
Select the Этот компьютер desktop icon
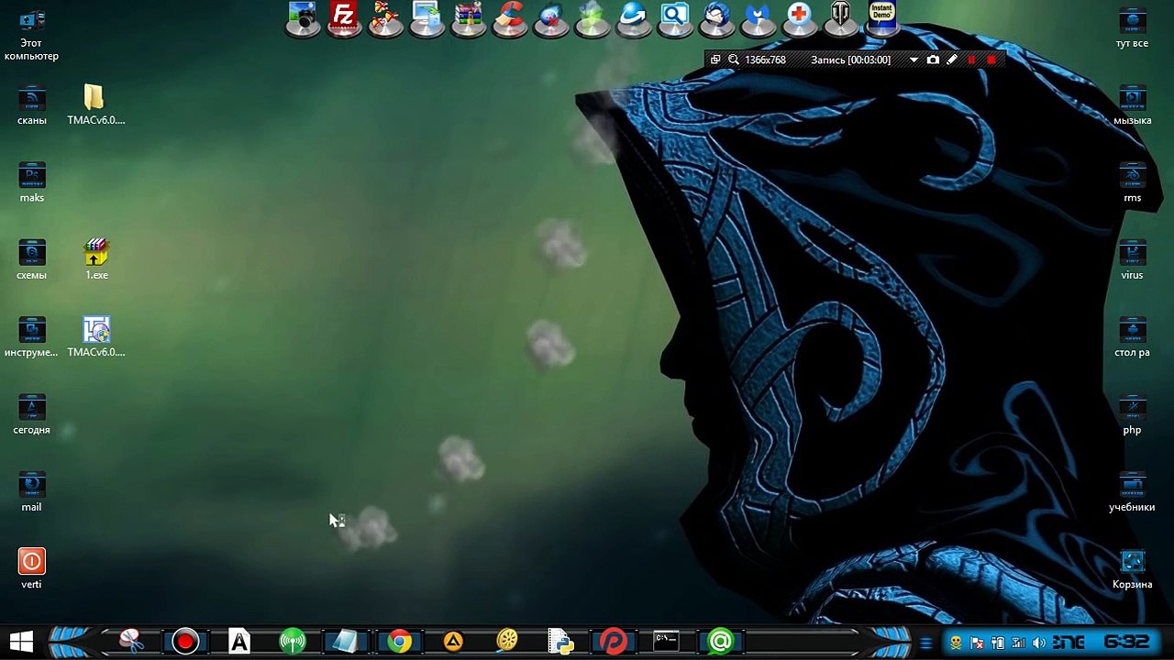coord(31,35)
